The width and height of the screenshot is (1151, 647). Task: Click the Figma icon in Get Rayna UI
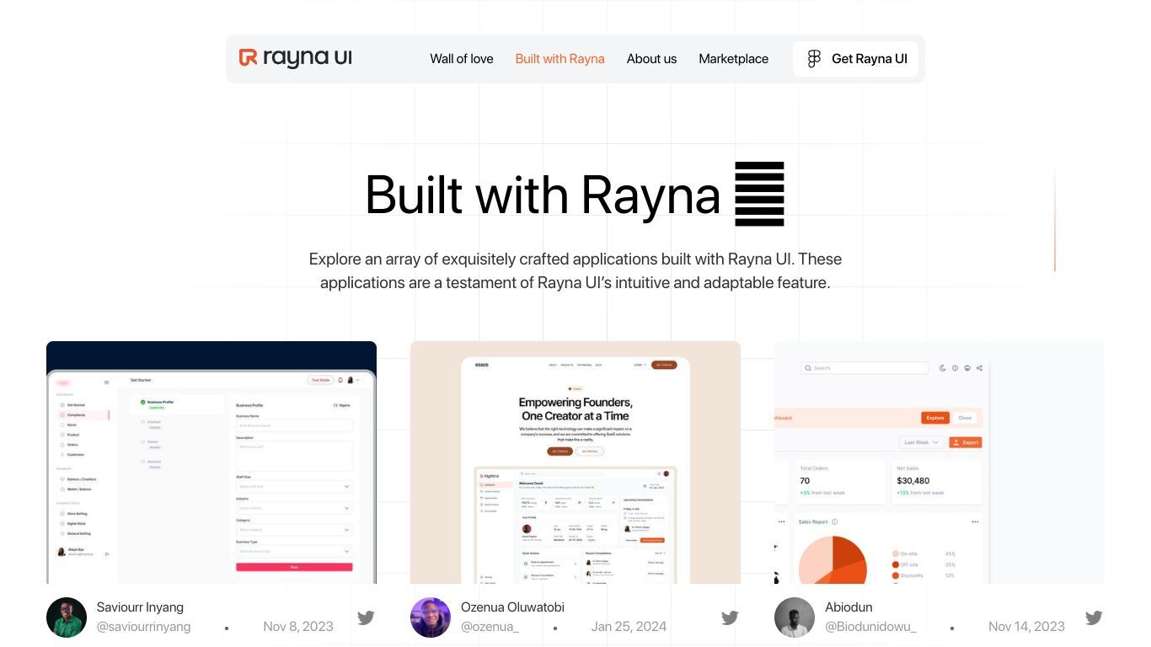[x=814, y=59]
